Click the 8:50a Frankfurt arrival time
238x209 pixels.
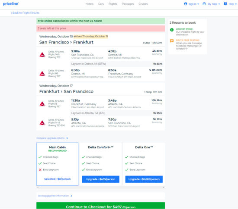(112, 70)
